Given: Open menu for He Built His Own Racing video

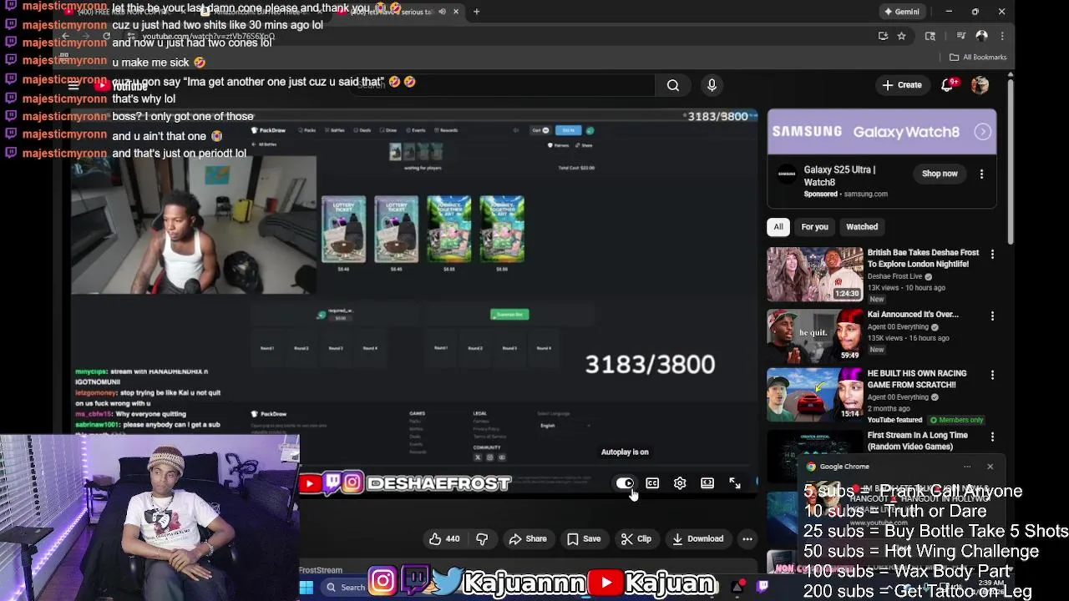Looking at the screenshot, I should (x=992, y=375).
